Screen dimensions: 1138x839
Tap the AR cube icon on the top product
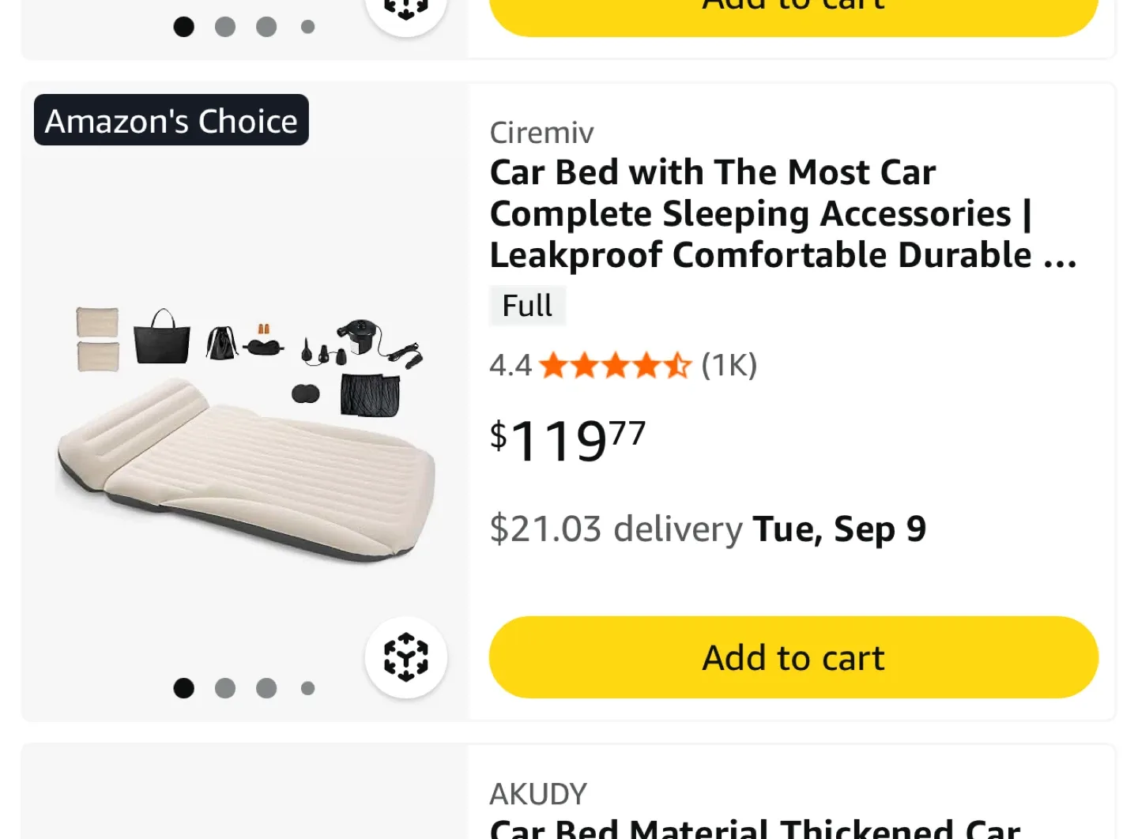[406, 8]
